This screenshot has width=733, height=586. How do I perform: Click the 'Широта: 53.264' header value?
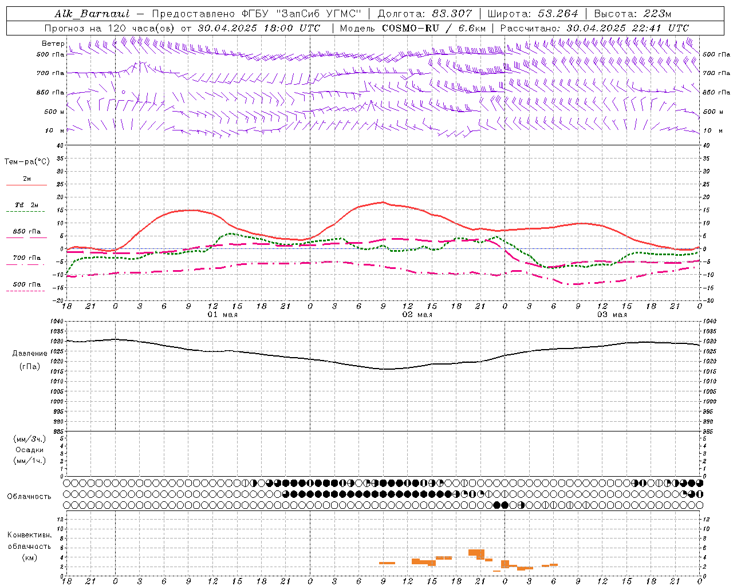click(533, 14)
